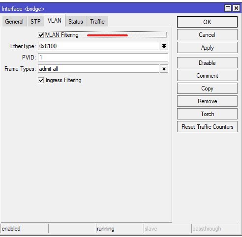Click the Cancel button

(x=207, y=35)
